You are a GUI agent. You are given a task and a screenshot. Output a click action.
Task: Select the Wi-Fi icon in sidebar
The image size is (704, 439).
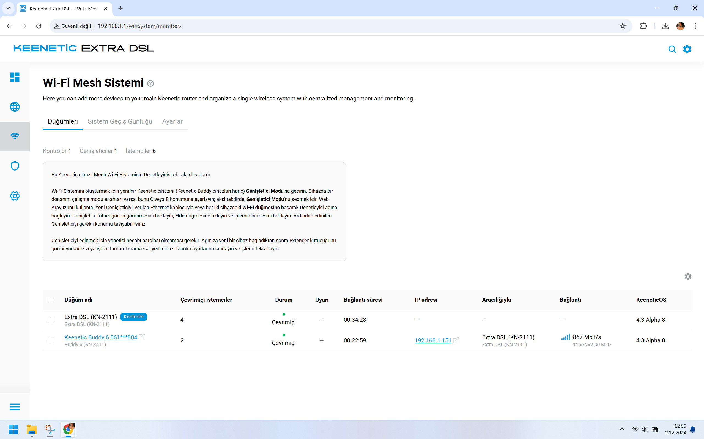15,136
